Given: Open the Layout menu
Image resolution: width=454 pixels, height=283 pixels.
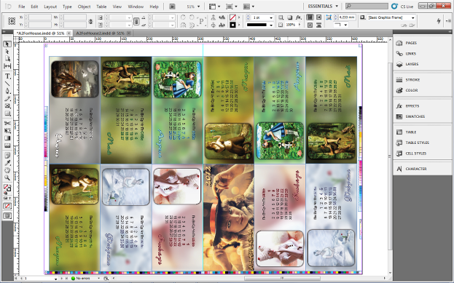Looking at the screenshot, I should pyautogui.click(x=50, y=7).
